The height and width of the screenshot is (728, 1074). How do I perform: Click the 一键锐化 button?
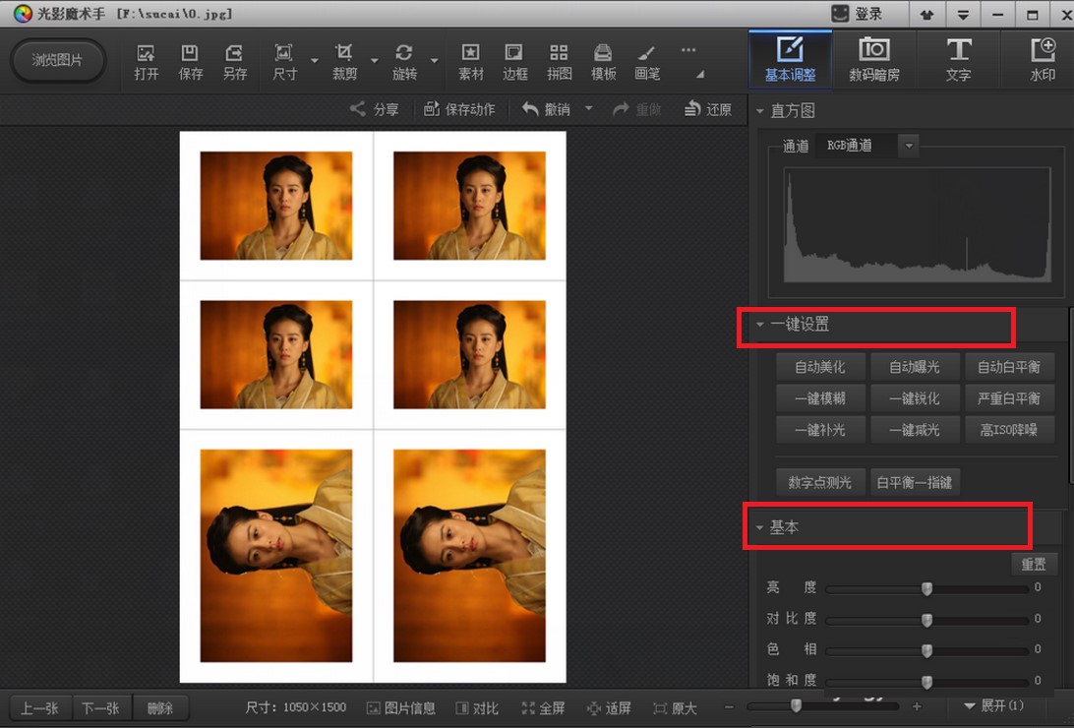(x=914, y=398)
